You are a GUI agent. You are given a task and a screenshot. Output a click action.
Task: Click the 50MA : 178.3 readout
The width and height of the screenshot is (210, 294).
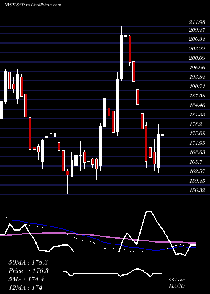point(28,262)
